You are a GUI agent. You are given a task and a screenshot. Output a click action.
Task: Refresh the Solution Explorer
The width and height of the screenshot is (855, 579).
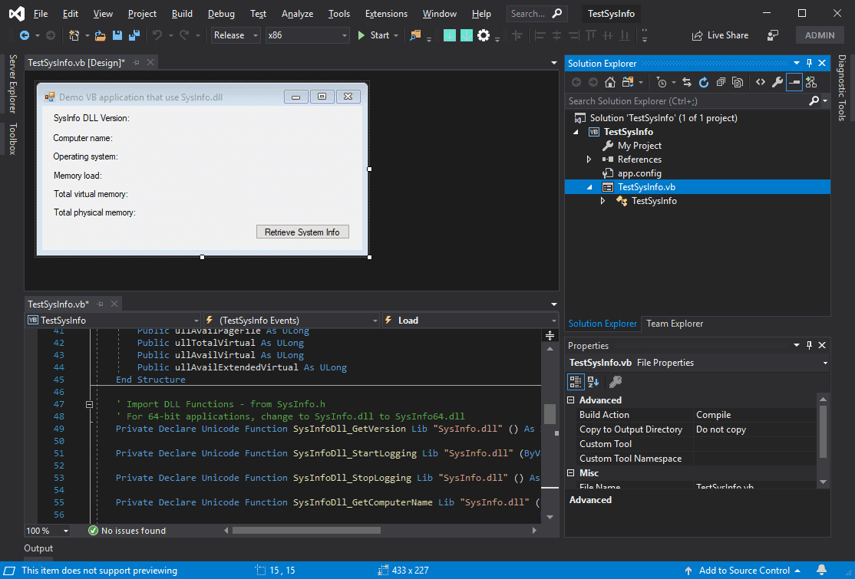click(704, 82)
